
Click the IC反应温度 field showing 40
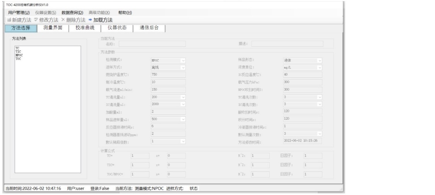tap(302, 75)
